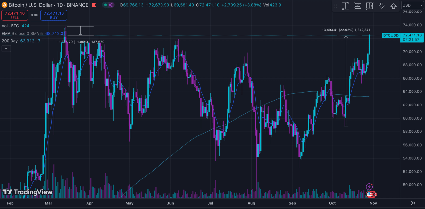This screenshot has height=209, width=425.
Task: Select the Vol · BTC indicator legend
Action: click(15, 26)
